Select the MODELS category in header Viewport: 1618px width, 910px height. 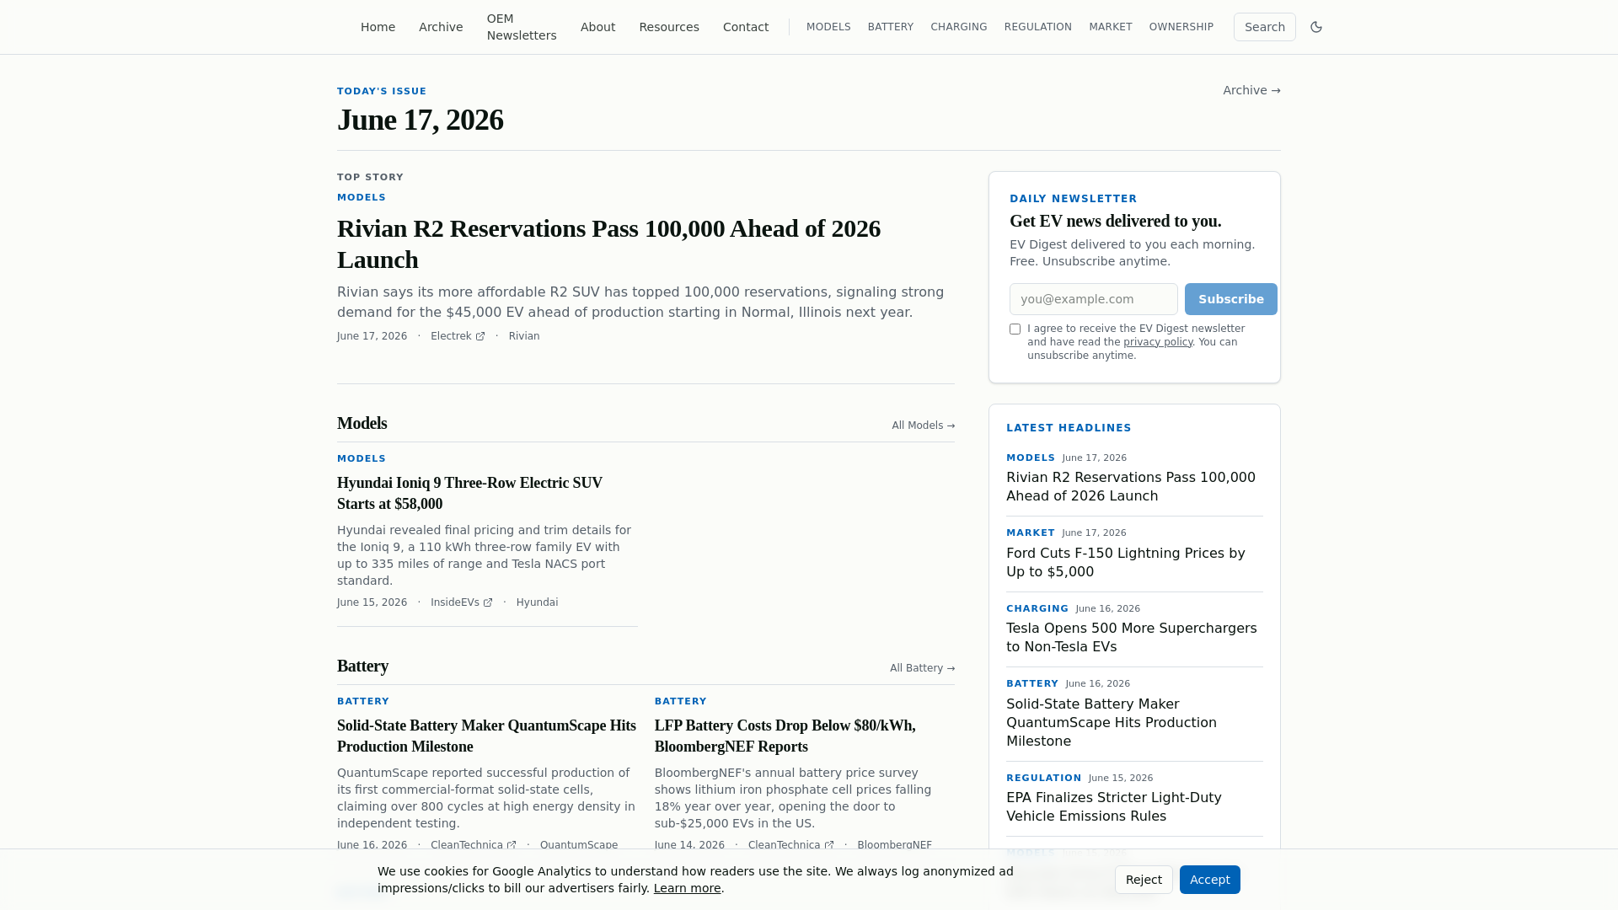(x=828, y=27)
